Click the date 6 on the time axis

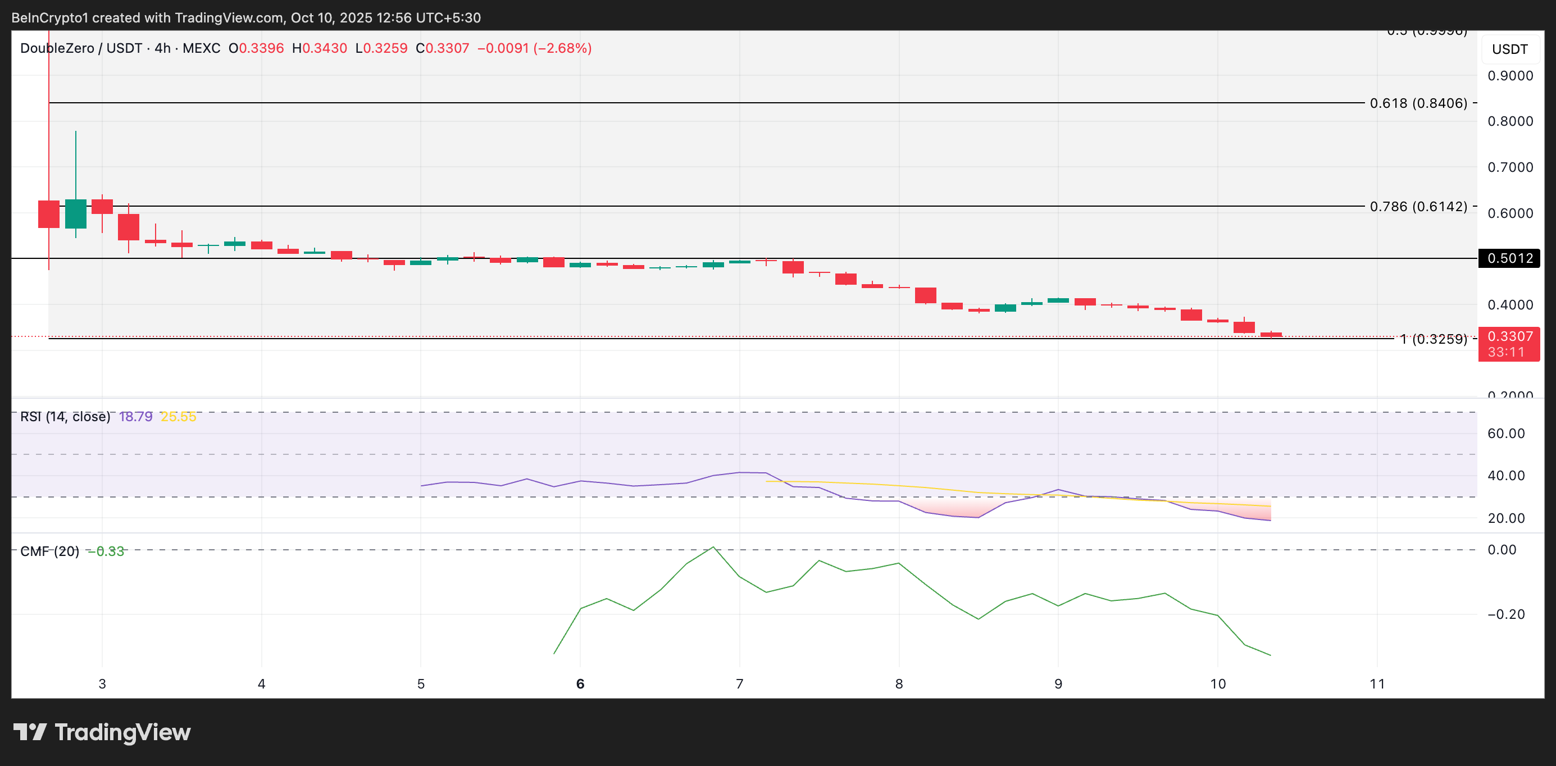click(580, 684)
